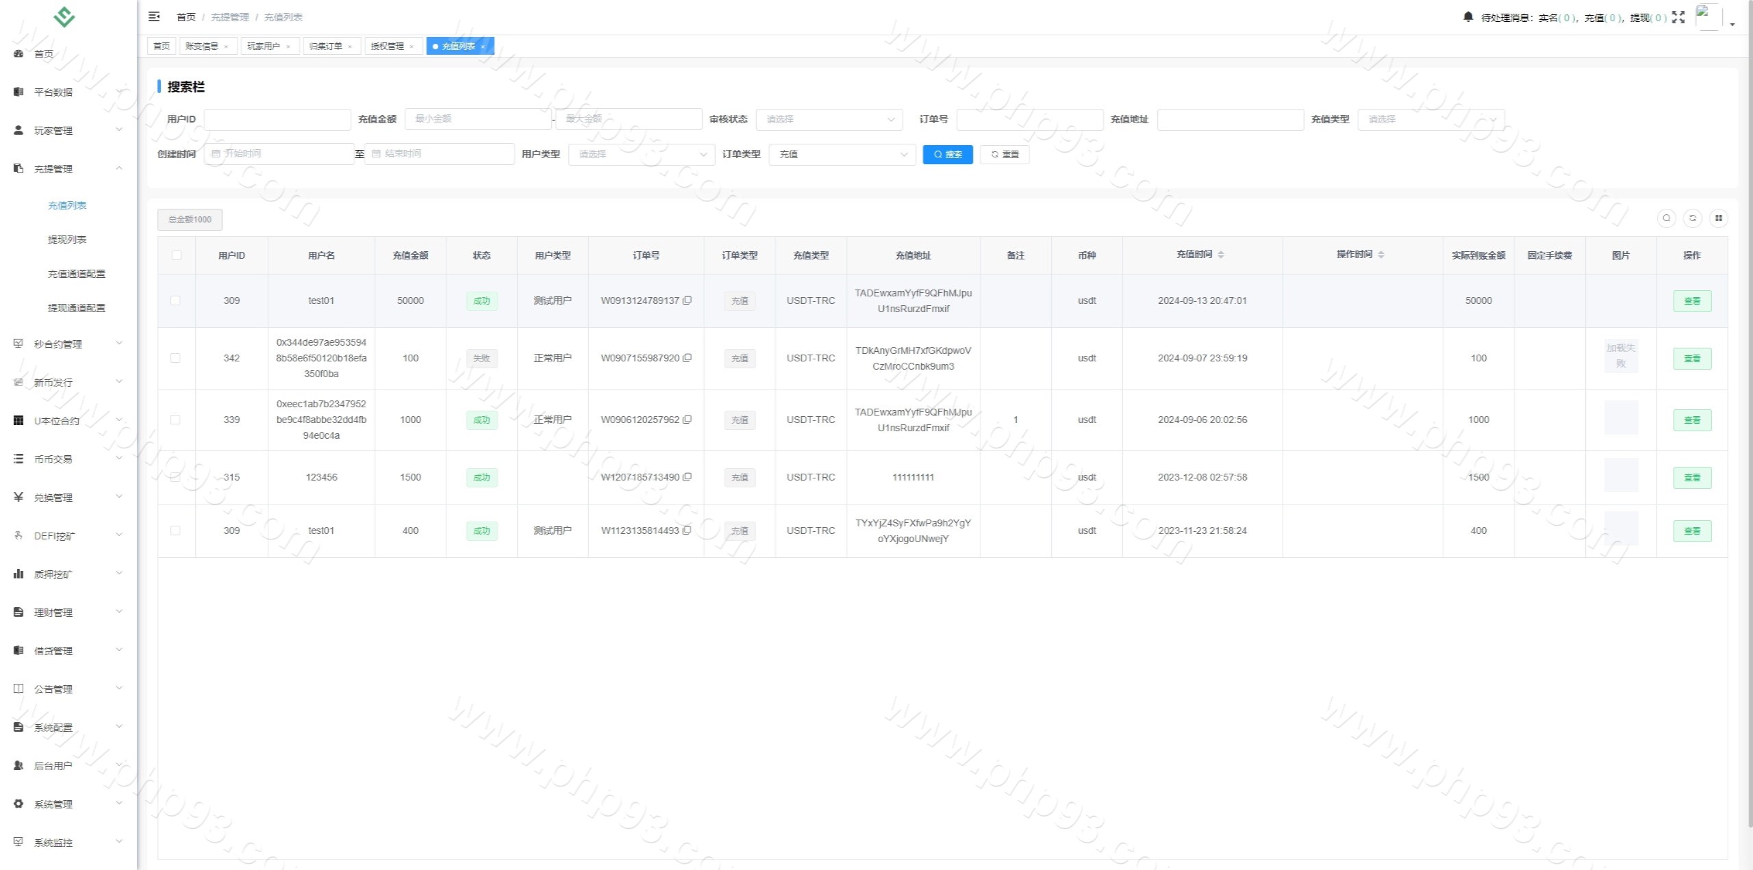Open the 审核状态 dropdown
Screen dimensions: 1753x870
tap(829, 119)
